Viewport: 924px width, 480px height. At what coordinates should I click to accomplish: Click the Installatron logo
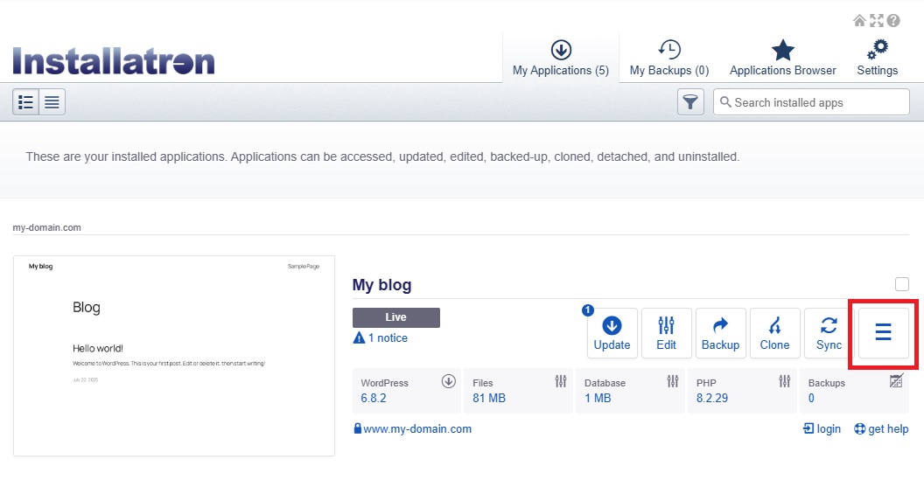point(114,60)
